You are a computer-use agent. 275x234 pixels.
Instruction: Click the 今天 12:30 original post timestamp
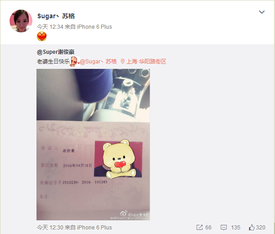click(50, 228)
